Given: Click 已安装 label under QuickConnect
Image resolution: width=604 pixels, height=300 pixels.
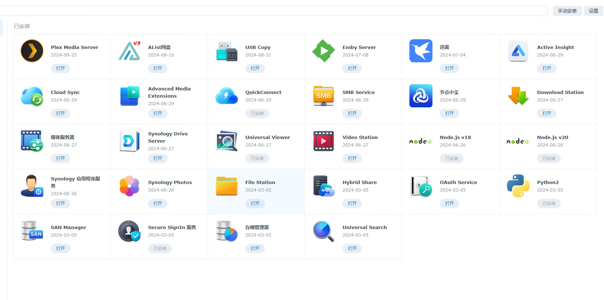Looking at the screenshot, I should coord(257,113).
